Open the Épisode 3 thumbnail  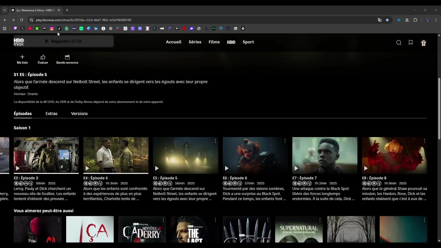coord(46,155)
